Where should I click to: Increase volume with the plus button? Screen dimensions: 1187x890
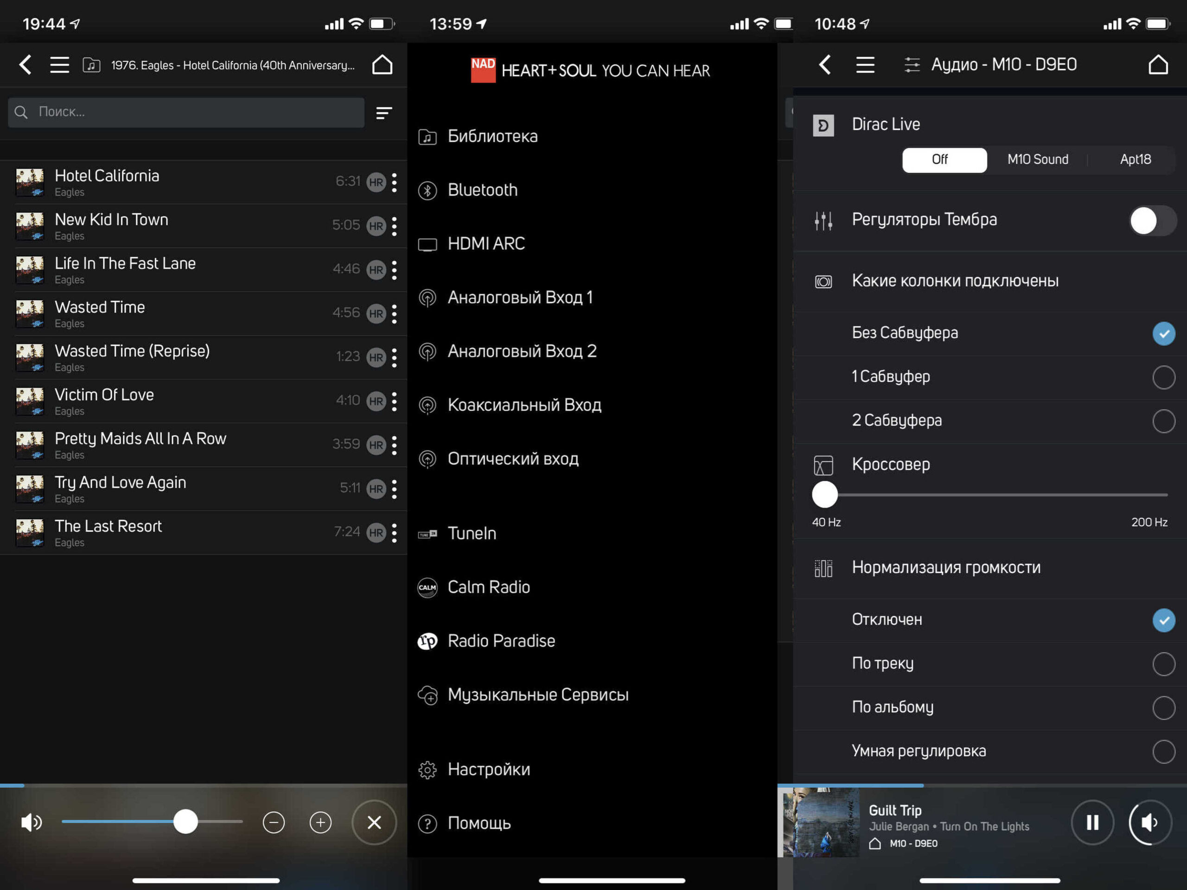pos(320,822)
